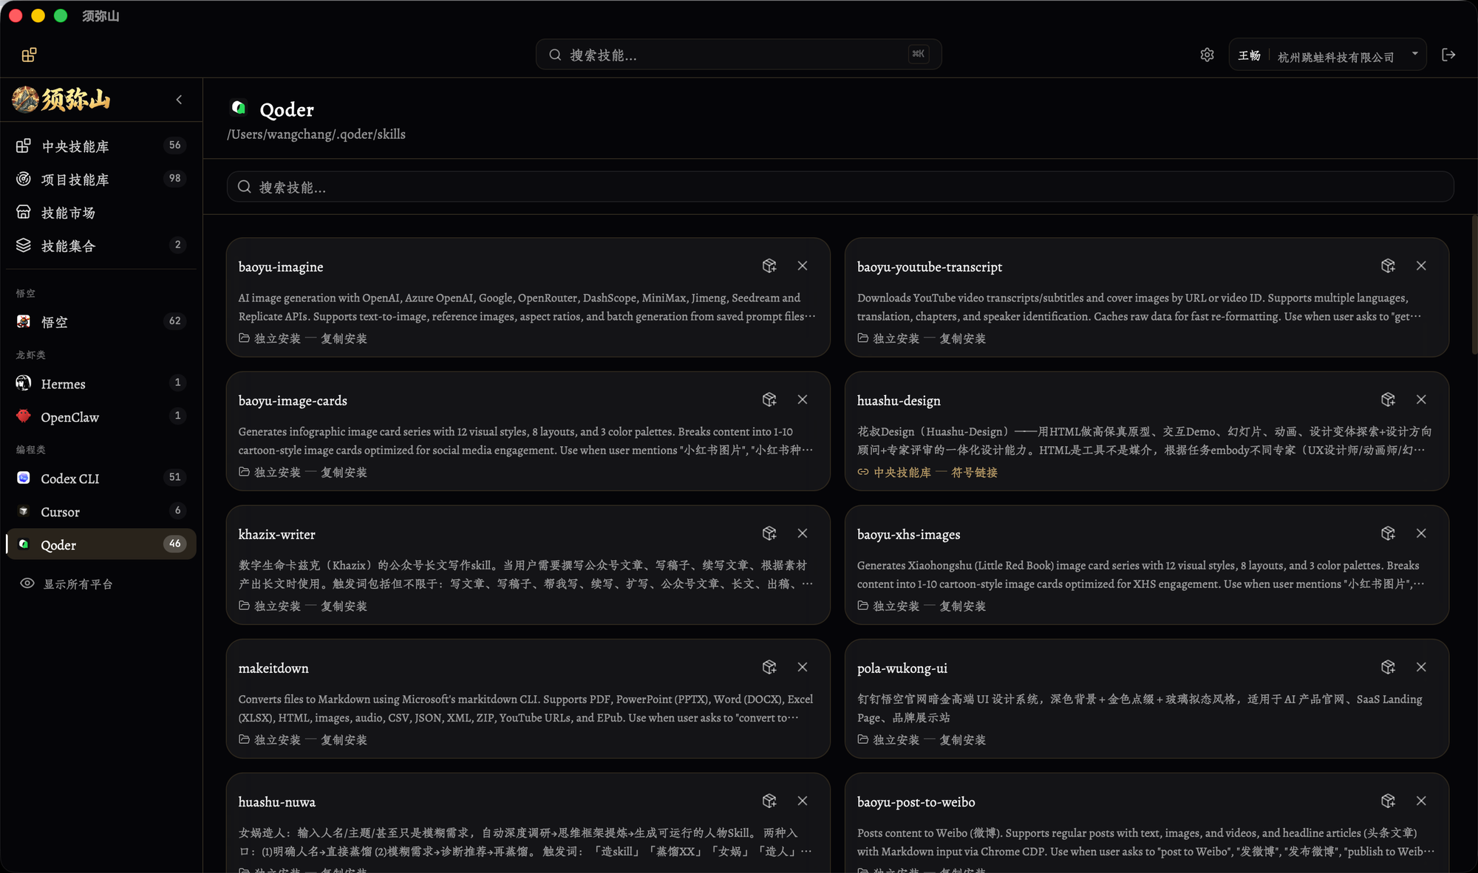Click 独立安装 label on baoyu-imagine card
This screenshot has width=1478, height=873.
277,339
